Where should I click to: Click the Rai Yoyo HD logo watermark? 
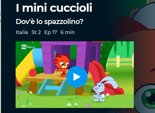28,47
